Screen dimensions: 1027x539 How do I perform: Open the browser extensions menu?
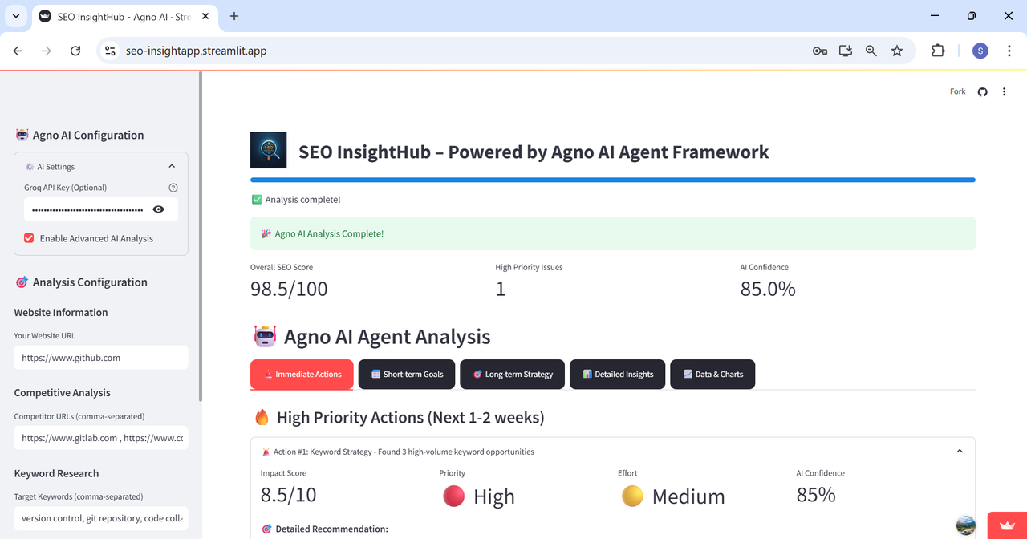(938, 51)
